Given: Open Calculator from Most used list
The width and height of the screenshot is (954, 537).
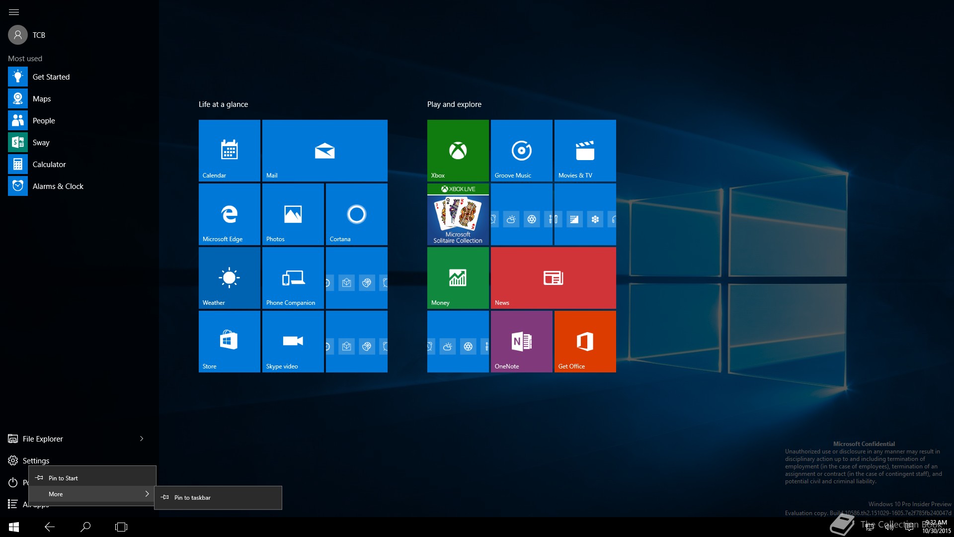Looking at the screenshot, I should [x=79, y=164].
